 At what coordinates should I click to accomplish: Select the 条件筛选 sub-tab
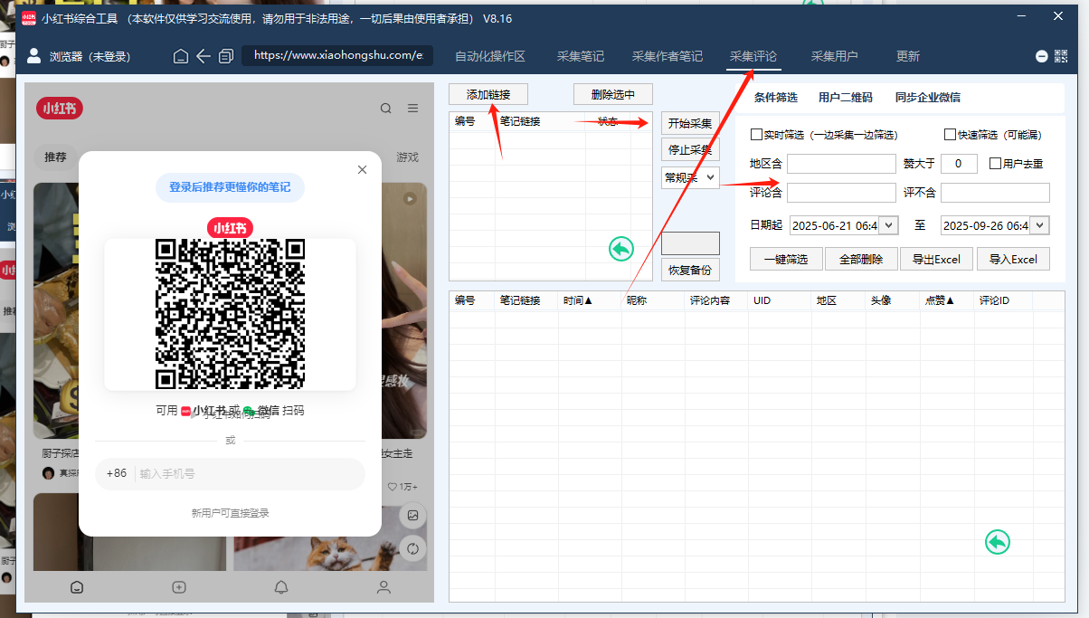(776, 98)
